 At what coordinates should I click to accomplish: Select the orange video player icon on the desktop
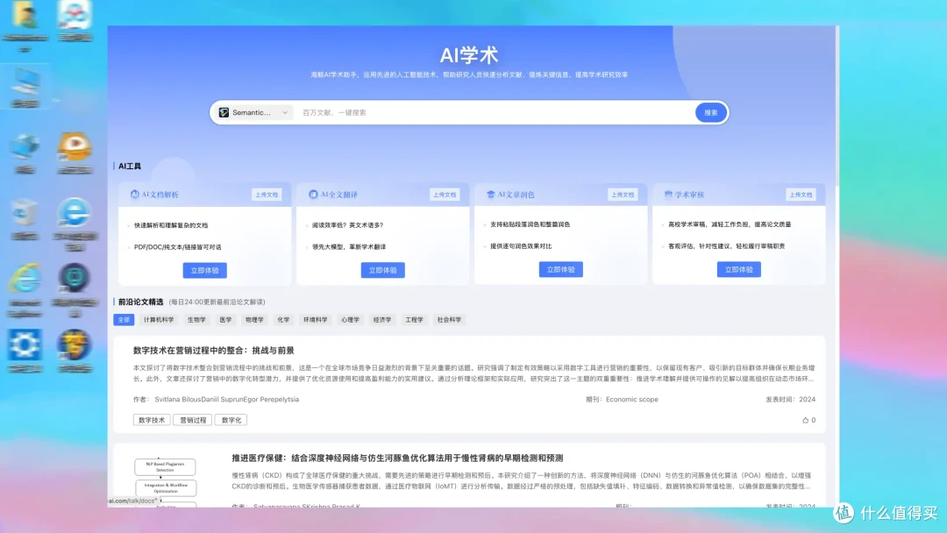(75, 146)
